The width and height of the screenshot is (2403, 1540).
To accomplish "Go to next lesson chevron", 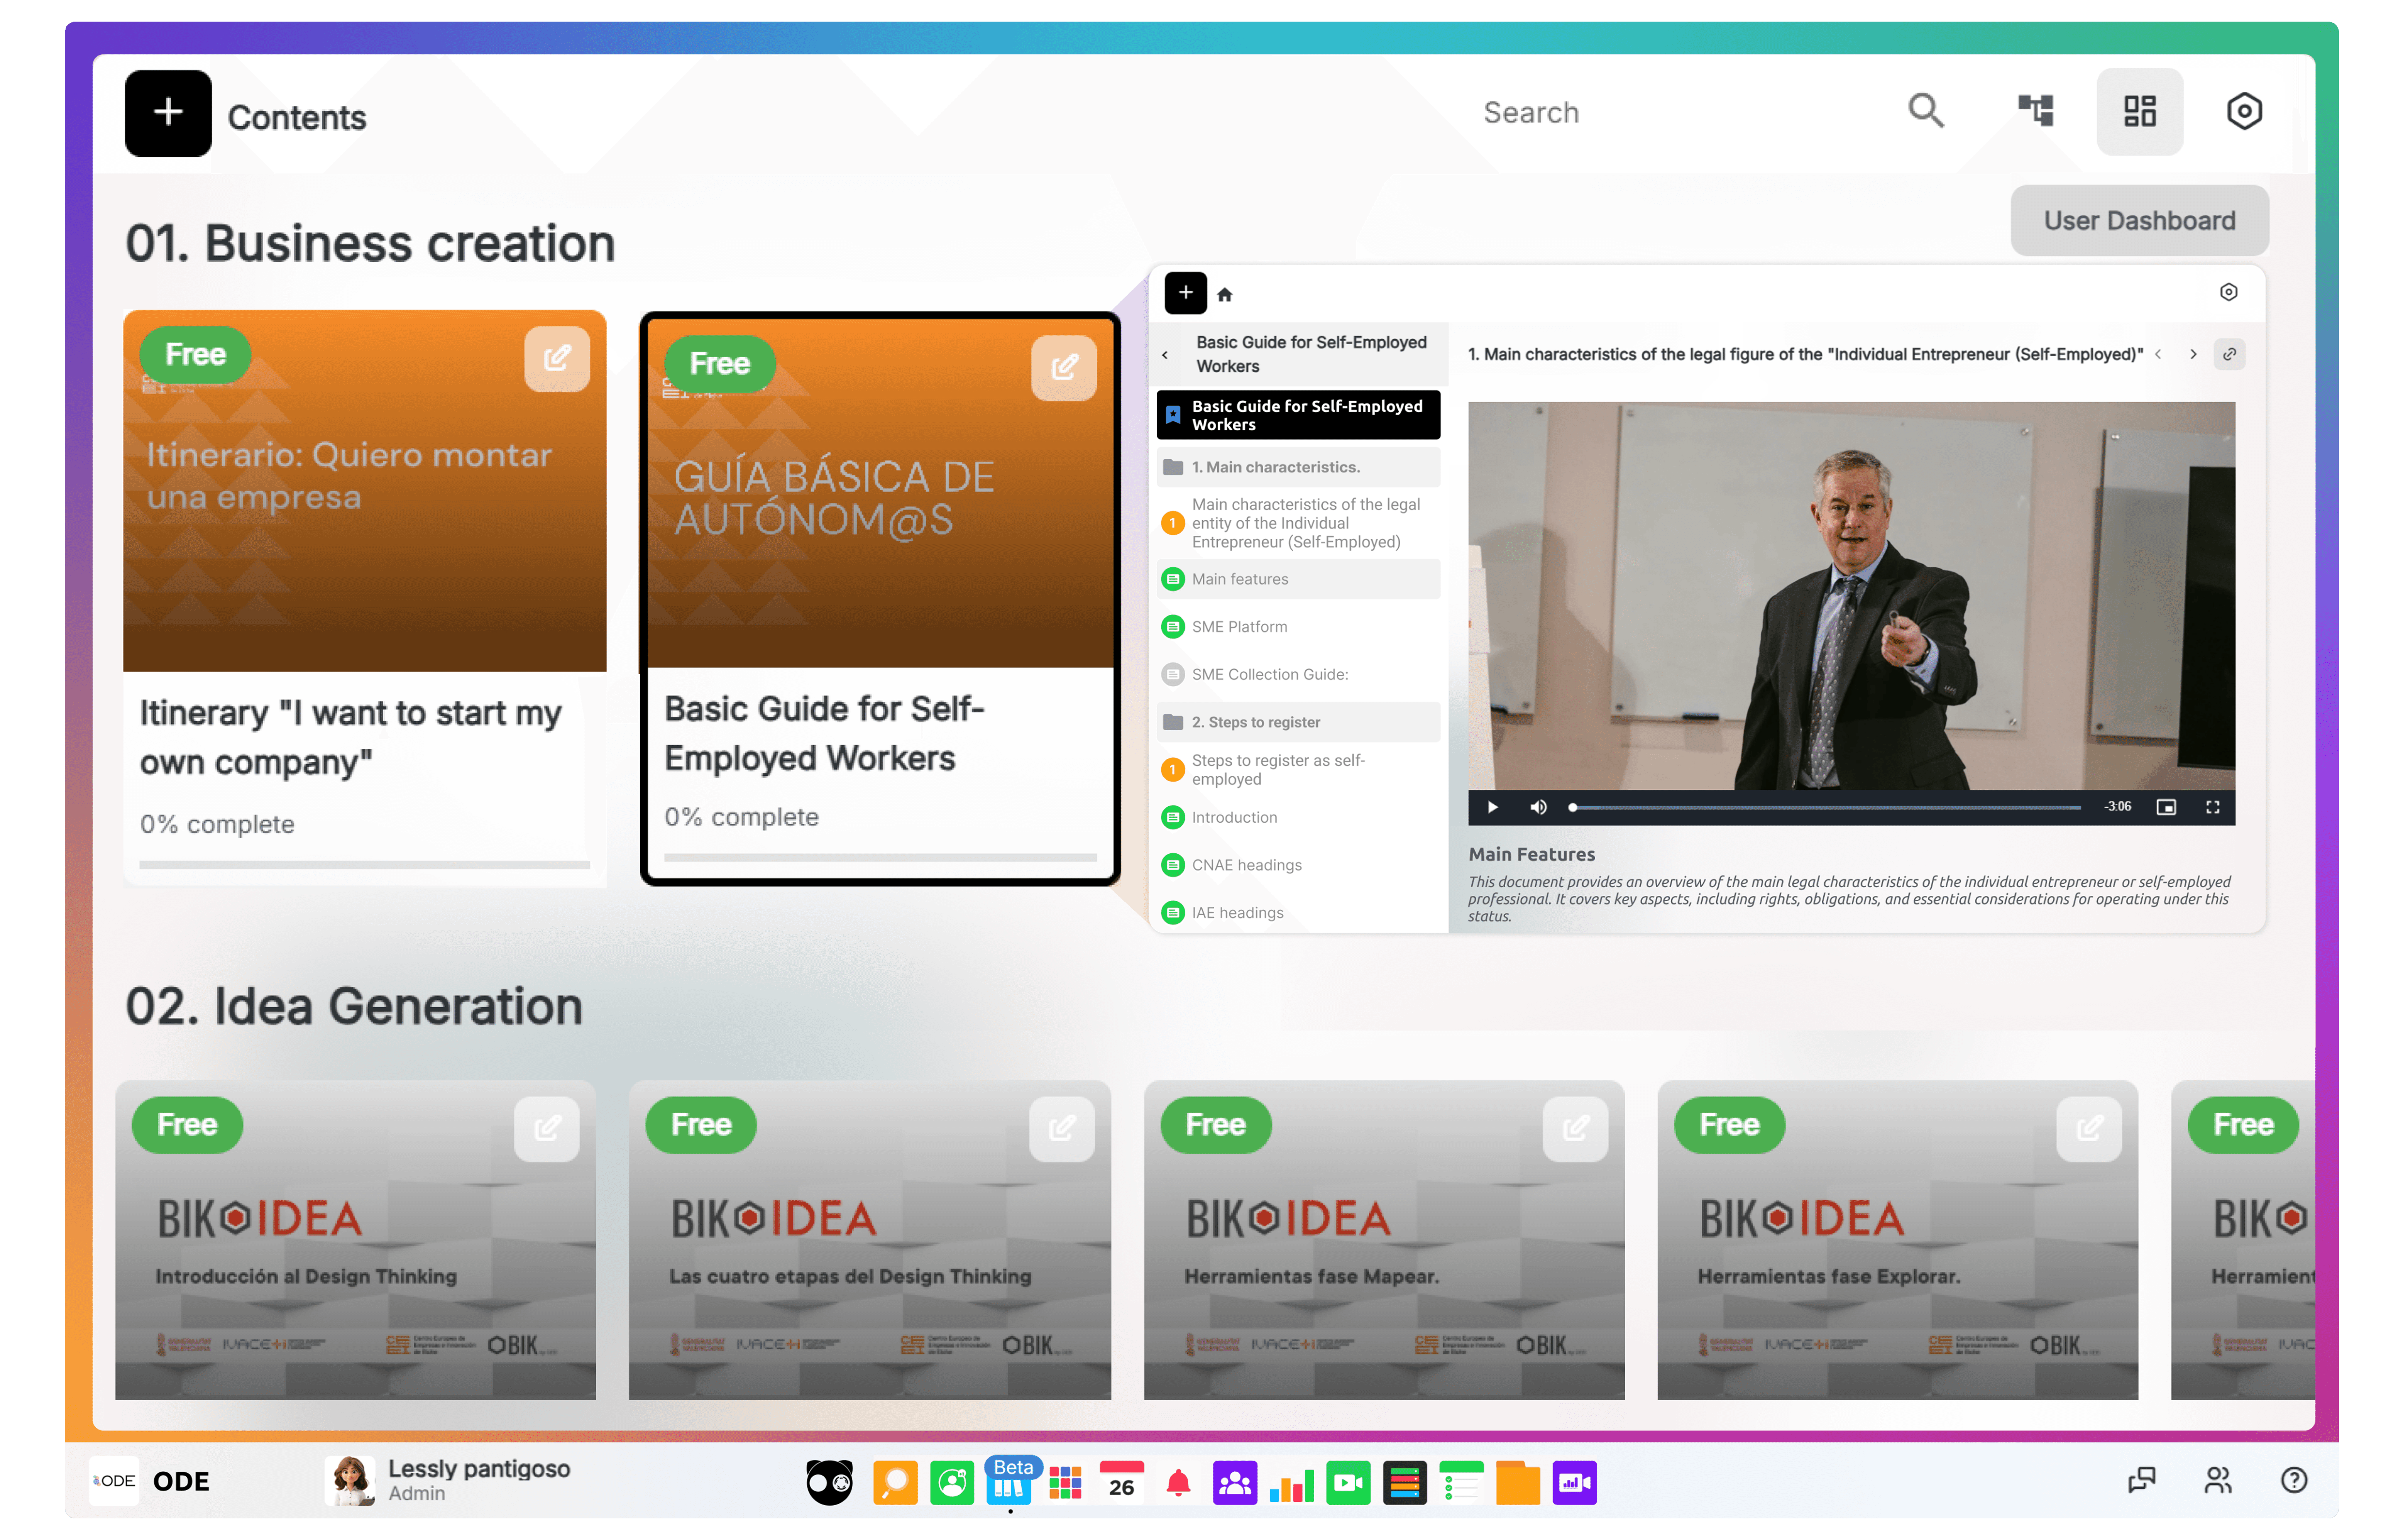I will pyautogui.click(x=2193, y=354).
